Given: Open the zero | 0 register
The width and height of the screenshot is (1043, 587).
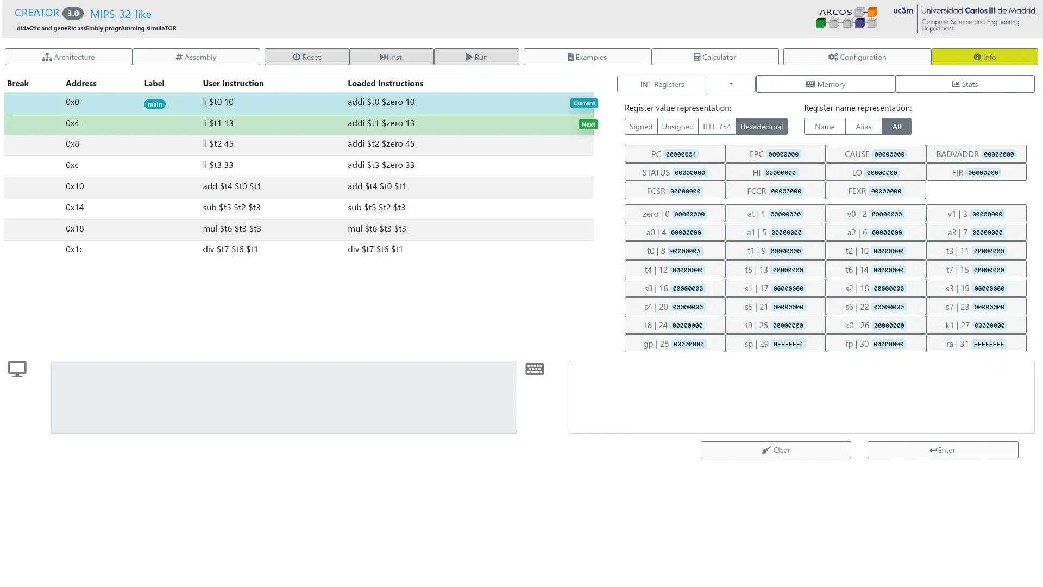Looking at the screenshot, I should pos(675,214).
